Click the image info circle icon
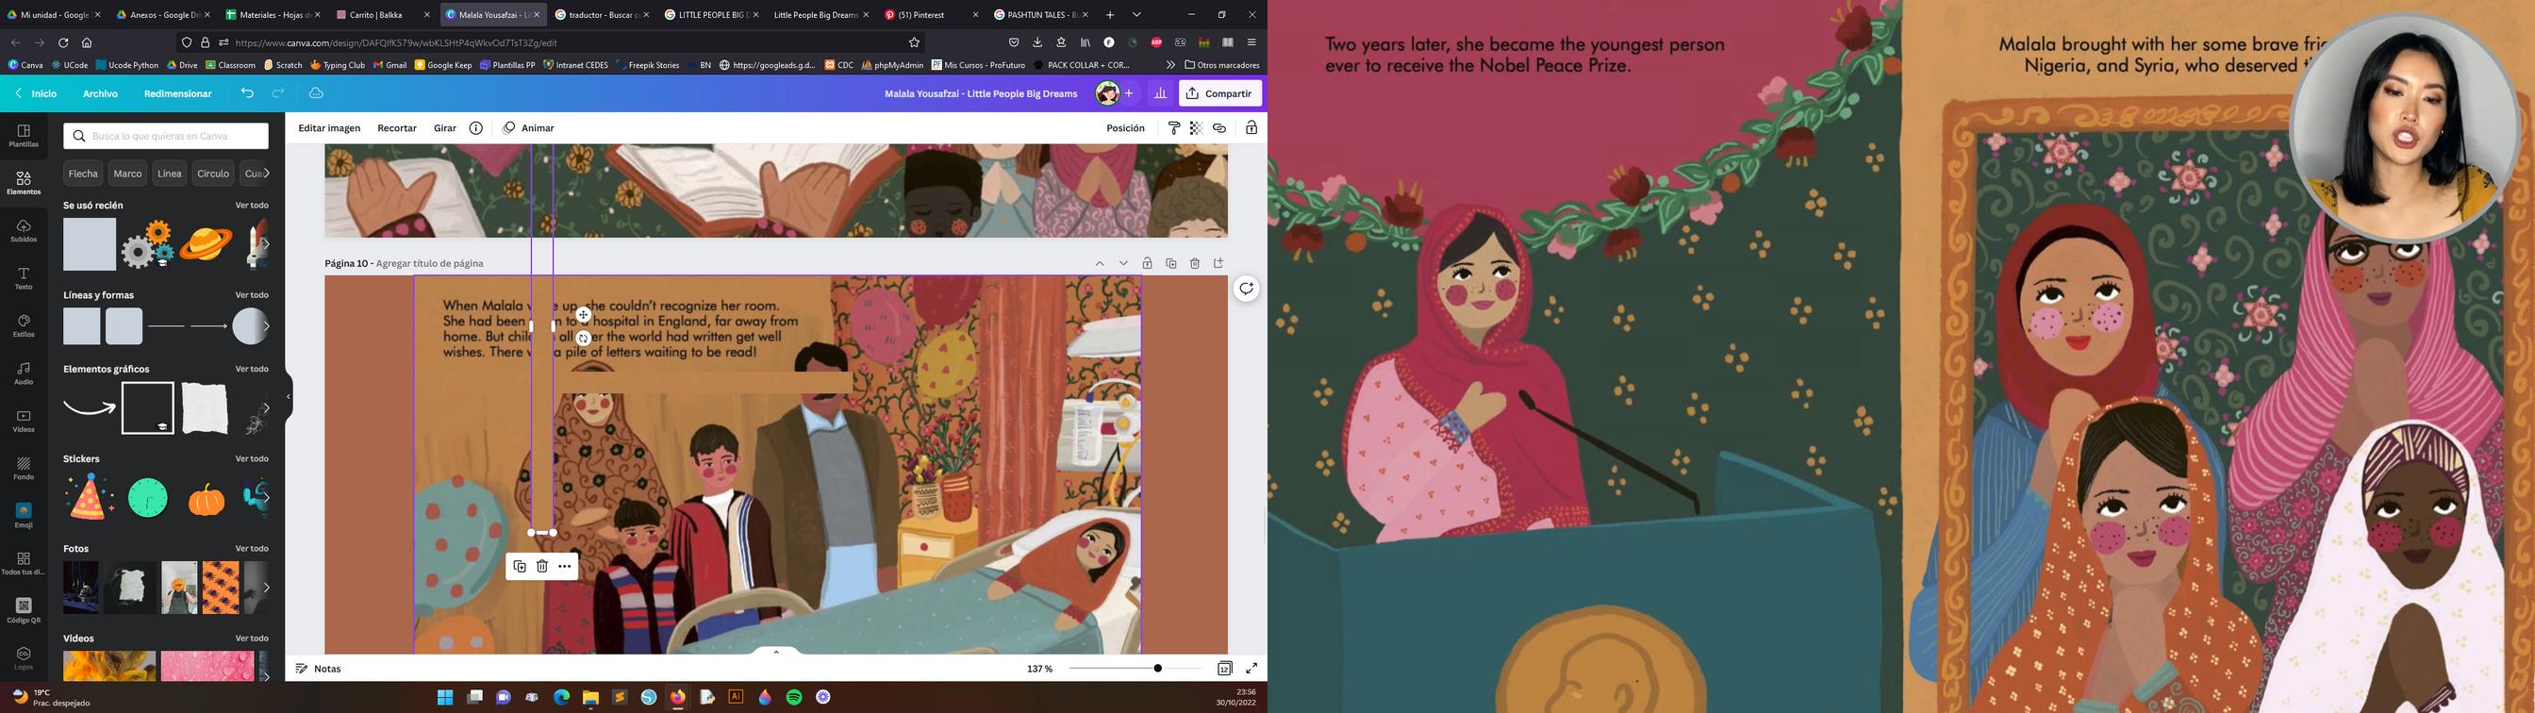The height and width of the screenshot is (713, 2535). [475, 128]
